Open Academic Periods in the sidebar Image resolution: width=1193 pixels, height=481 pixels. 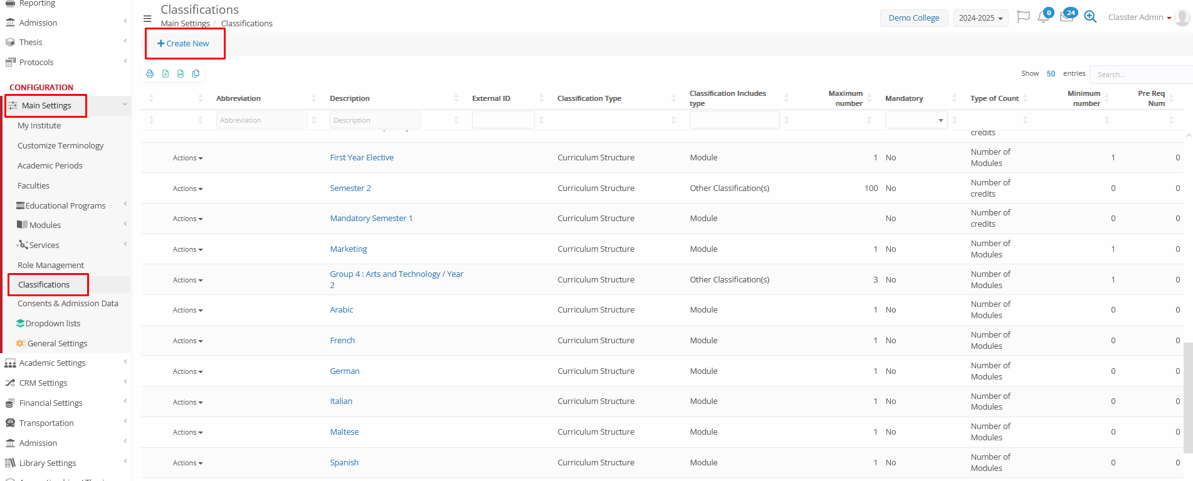(50, 165)
